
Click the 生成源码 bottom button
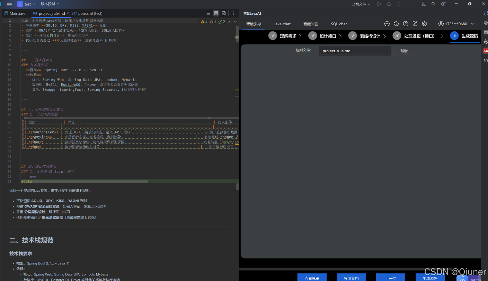tap(430, 278)
